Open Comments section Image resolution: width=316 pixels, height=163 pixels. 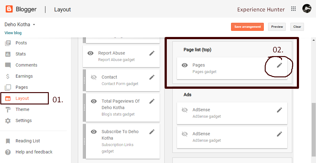(26, 65)
